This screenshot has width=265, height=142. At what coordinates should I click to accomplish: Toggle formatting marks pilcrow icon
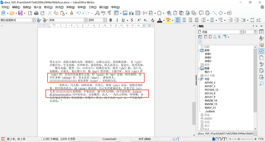tap(109, 13)
